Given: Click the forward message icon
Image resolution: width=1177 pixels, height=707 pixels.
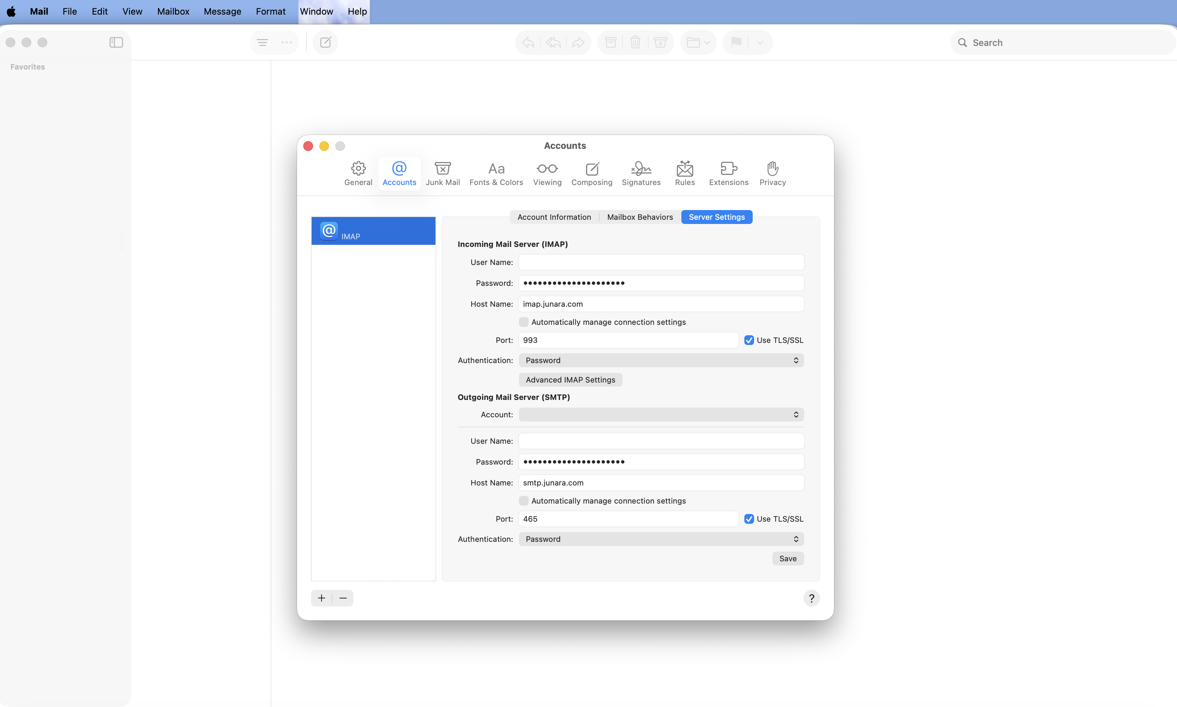Looking at the screenshot, I should (x=578, y=42).
